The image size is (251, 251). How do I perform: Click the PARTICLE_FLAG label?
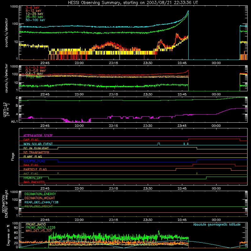35,169
